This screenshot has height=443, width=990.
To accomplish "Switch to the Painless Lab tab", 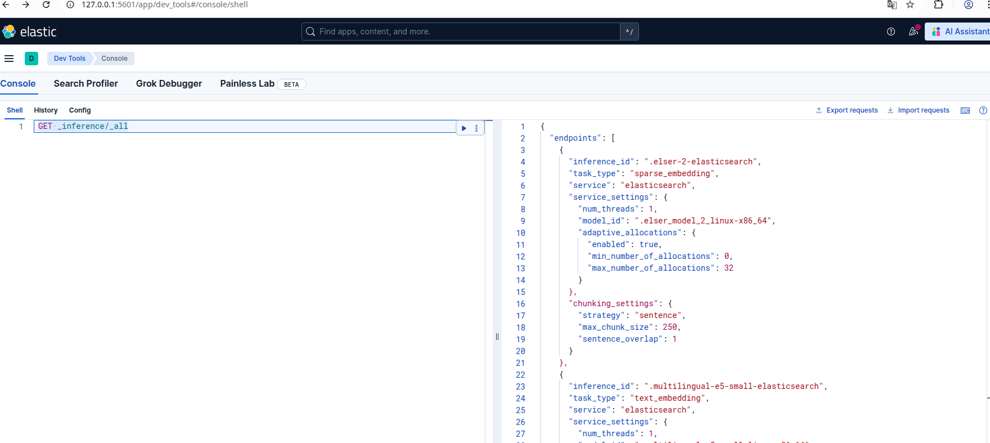I will click(x=247, y=83).
